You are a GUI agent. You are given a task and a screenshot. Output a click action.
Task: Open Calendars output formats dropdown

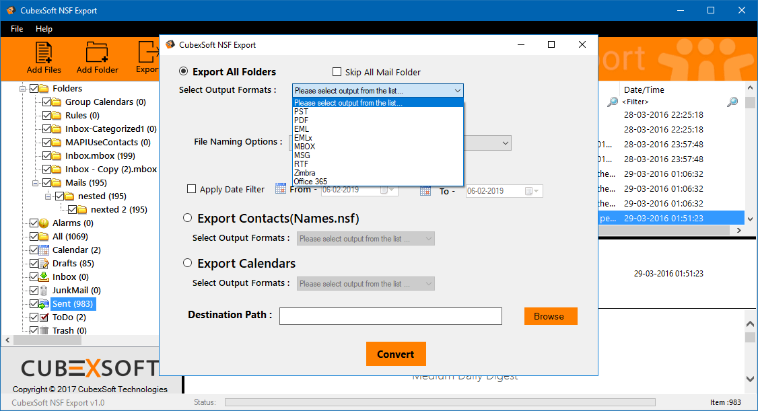click(x=366, y=283)
